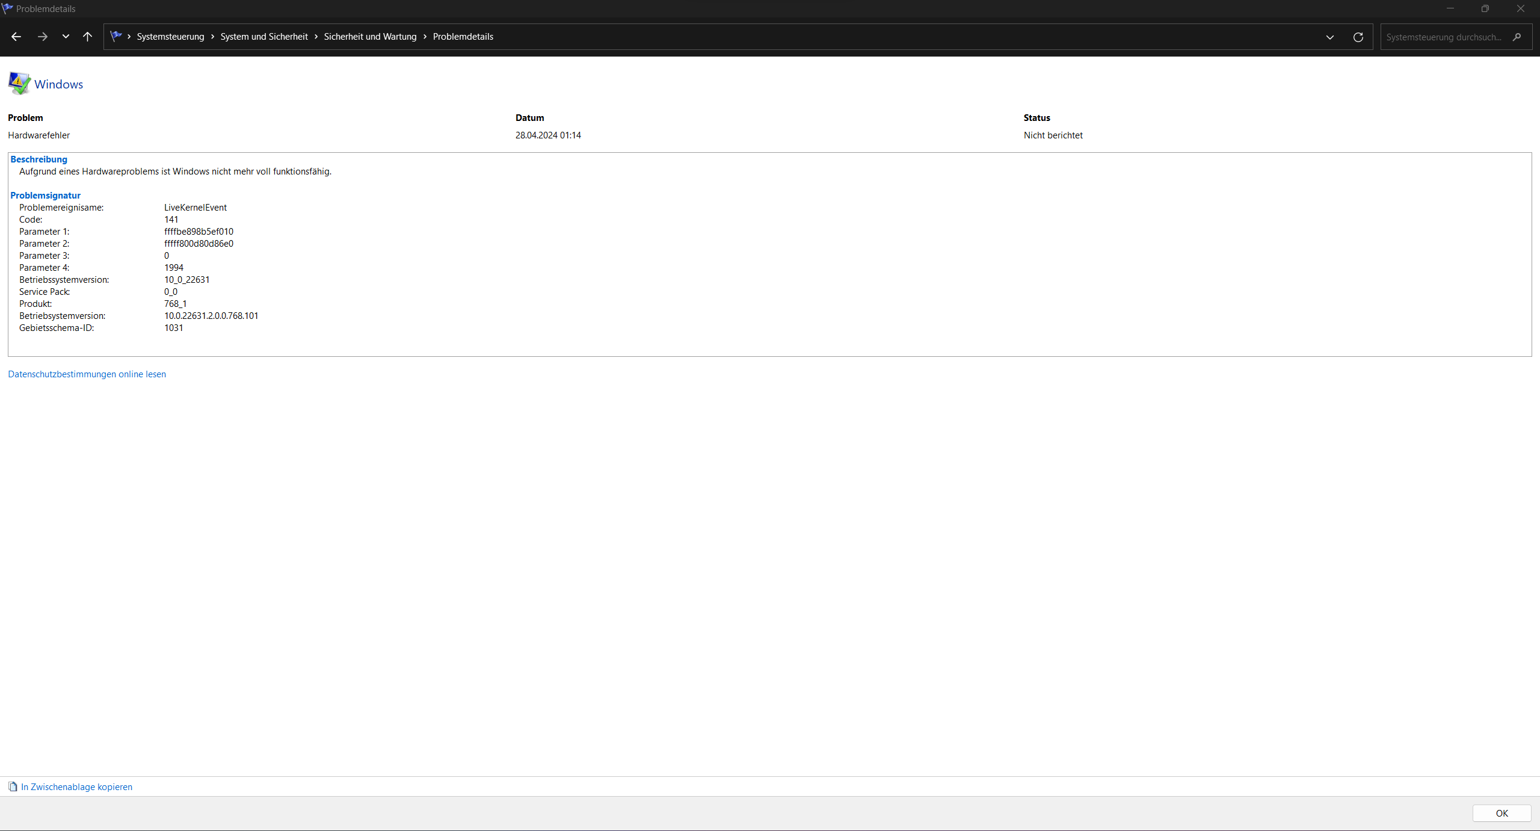Click the clipboard copy icon
This screenshot has width=1540, height=831.
[x=13, y=786]
